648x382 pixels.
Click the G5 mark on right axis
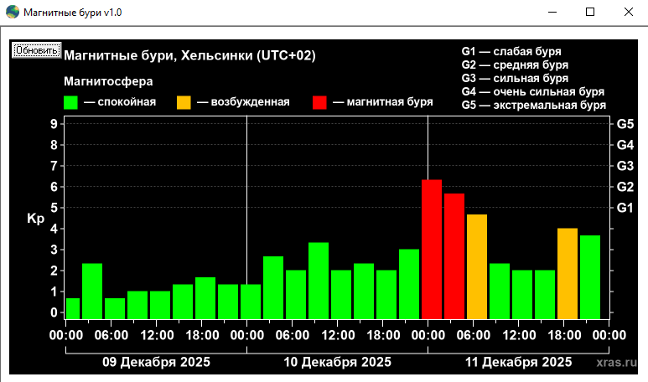[x=625, y=123]
